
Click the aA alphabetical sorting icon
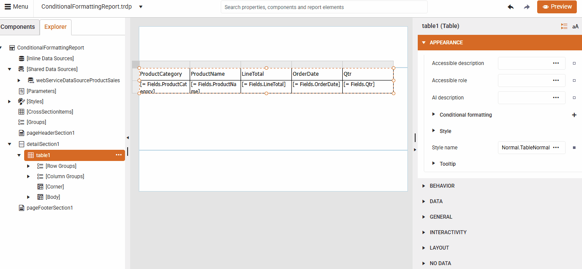click(576, 26)
